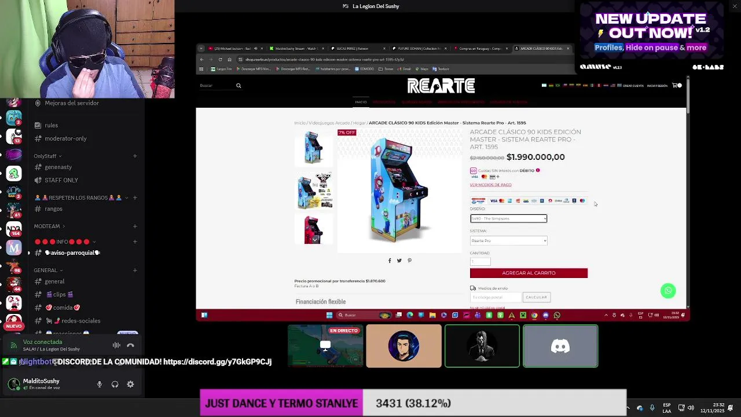Open the SISTEMA Rearte Pro dropdown
The width and height of the screenshot is (741, 417).
pos(508,240)
